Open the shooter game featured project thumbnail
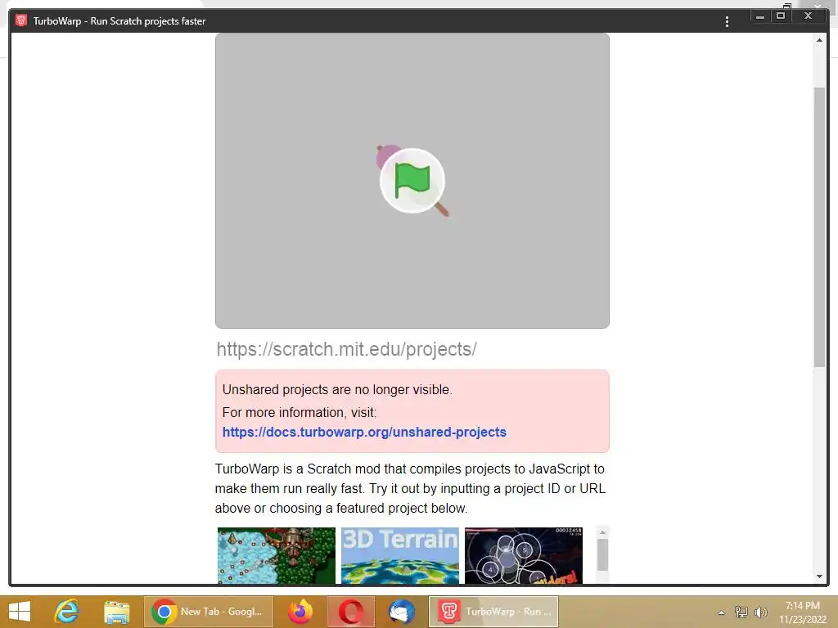Screen dimensions: 838x628 click(277, 555)
